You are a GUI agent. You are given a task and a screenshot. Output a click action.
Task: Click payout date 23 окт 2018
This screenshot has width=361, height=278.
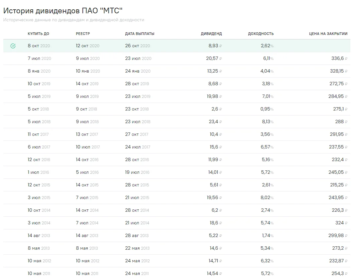click(137, 109)
